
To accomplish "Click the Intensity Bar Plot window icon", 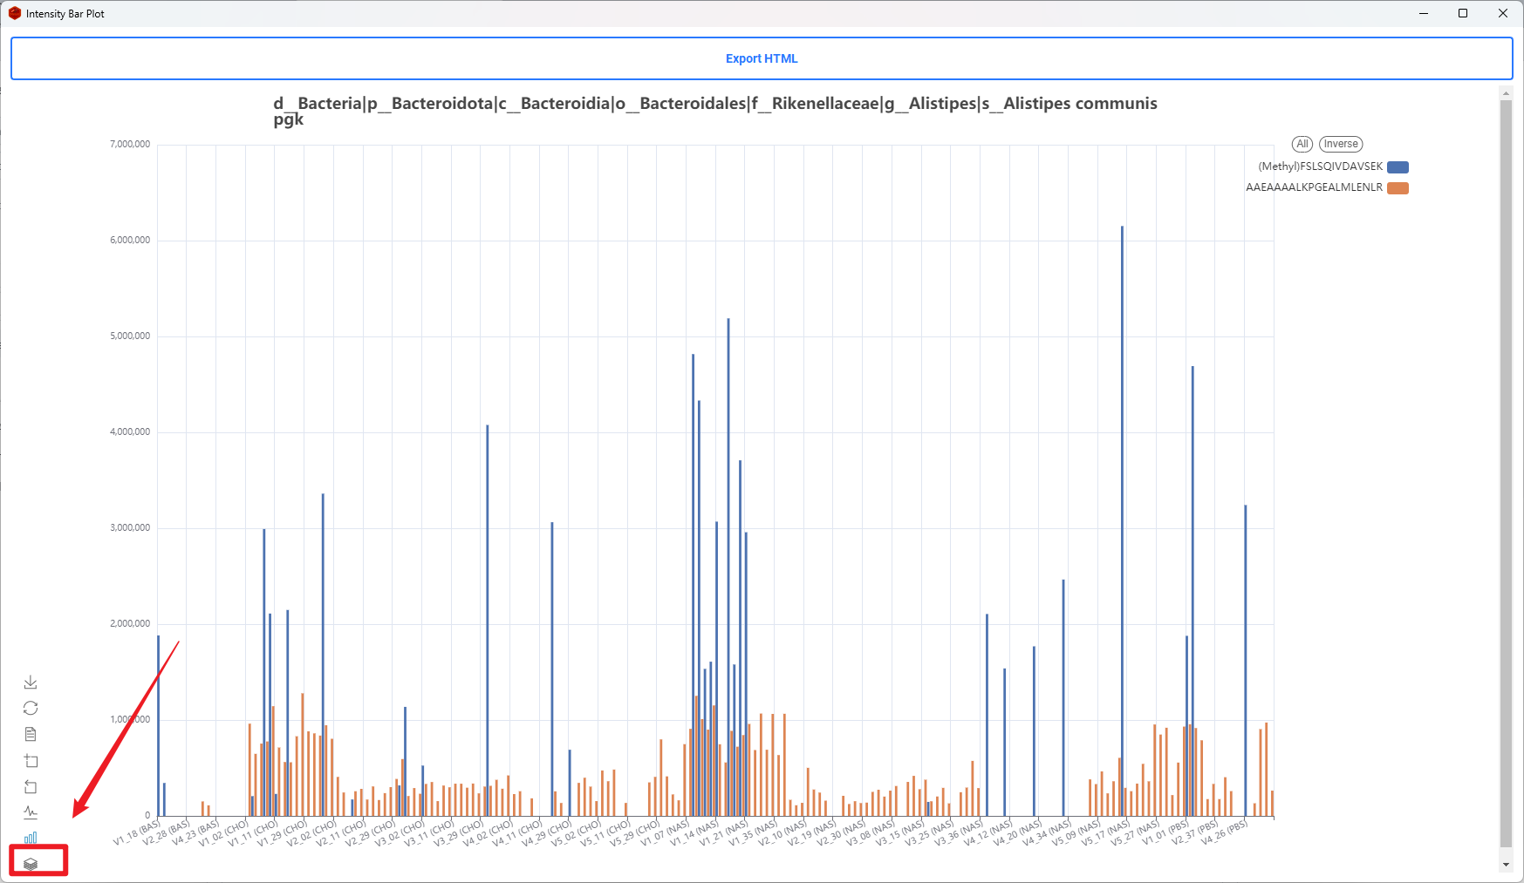I will coord(15,13).
